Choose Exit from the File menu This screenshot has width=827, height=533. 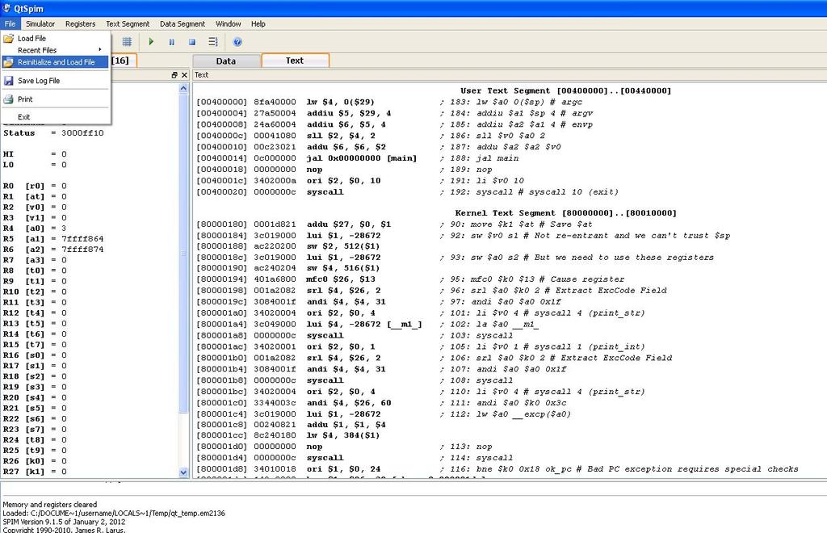(x=56, y=117)
